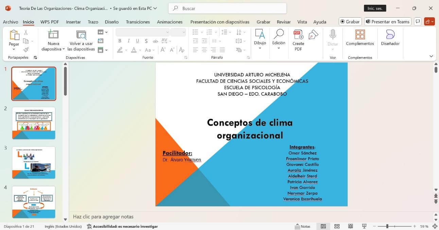
Task: Click the font color swatch A
Action: [x=134, y=50]
